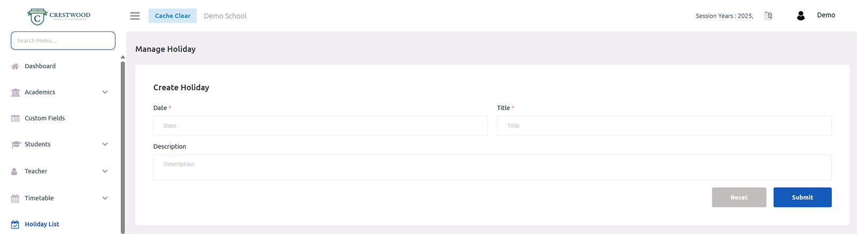Viewport: 857px width, 234px height.
Task: Expand the Teacher menu chevron
Action: click(105, 171)
